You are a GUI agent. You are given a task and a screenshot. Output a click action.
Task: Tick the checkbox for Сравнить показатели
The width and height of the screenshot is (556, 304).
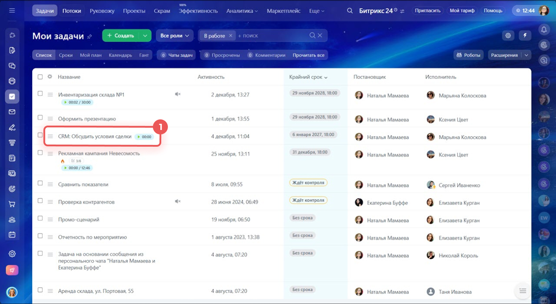(x=40, y=183)
